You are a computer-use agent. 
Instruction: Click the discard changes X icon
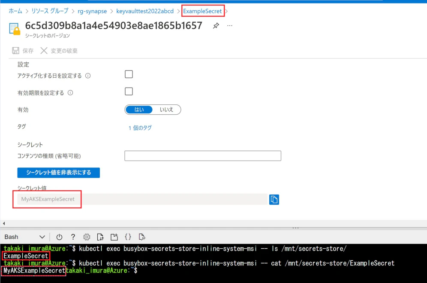[x=44, y=51]
